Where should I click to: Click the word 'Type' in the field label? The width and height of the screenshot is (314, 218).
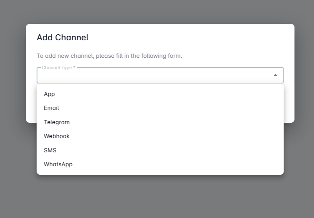pos(67,67)
